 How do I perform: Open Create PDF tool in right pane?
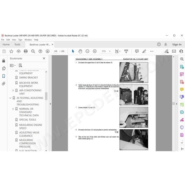coord(182,82)
